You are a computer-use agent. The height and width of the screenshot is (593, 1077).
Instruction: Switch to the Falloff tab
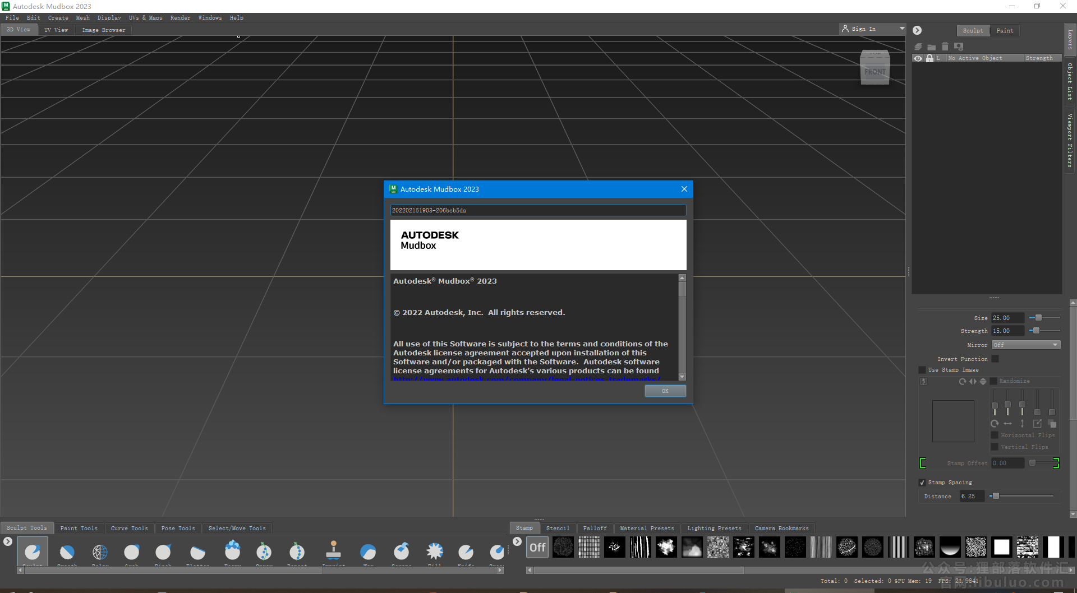[x=595, y=528]
